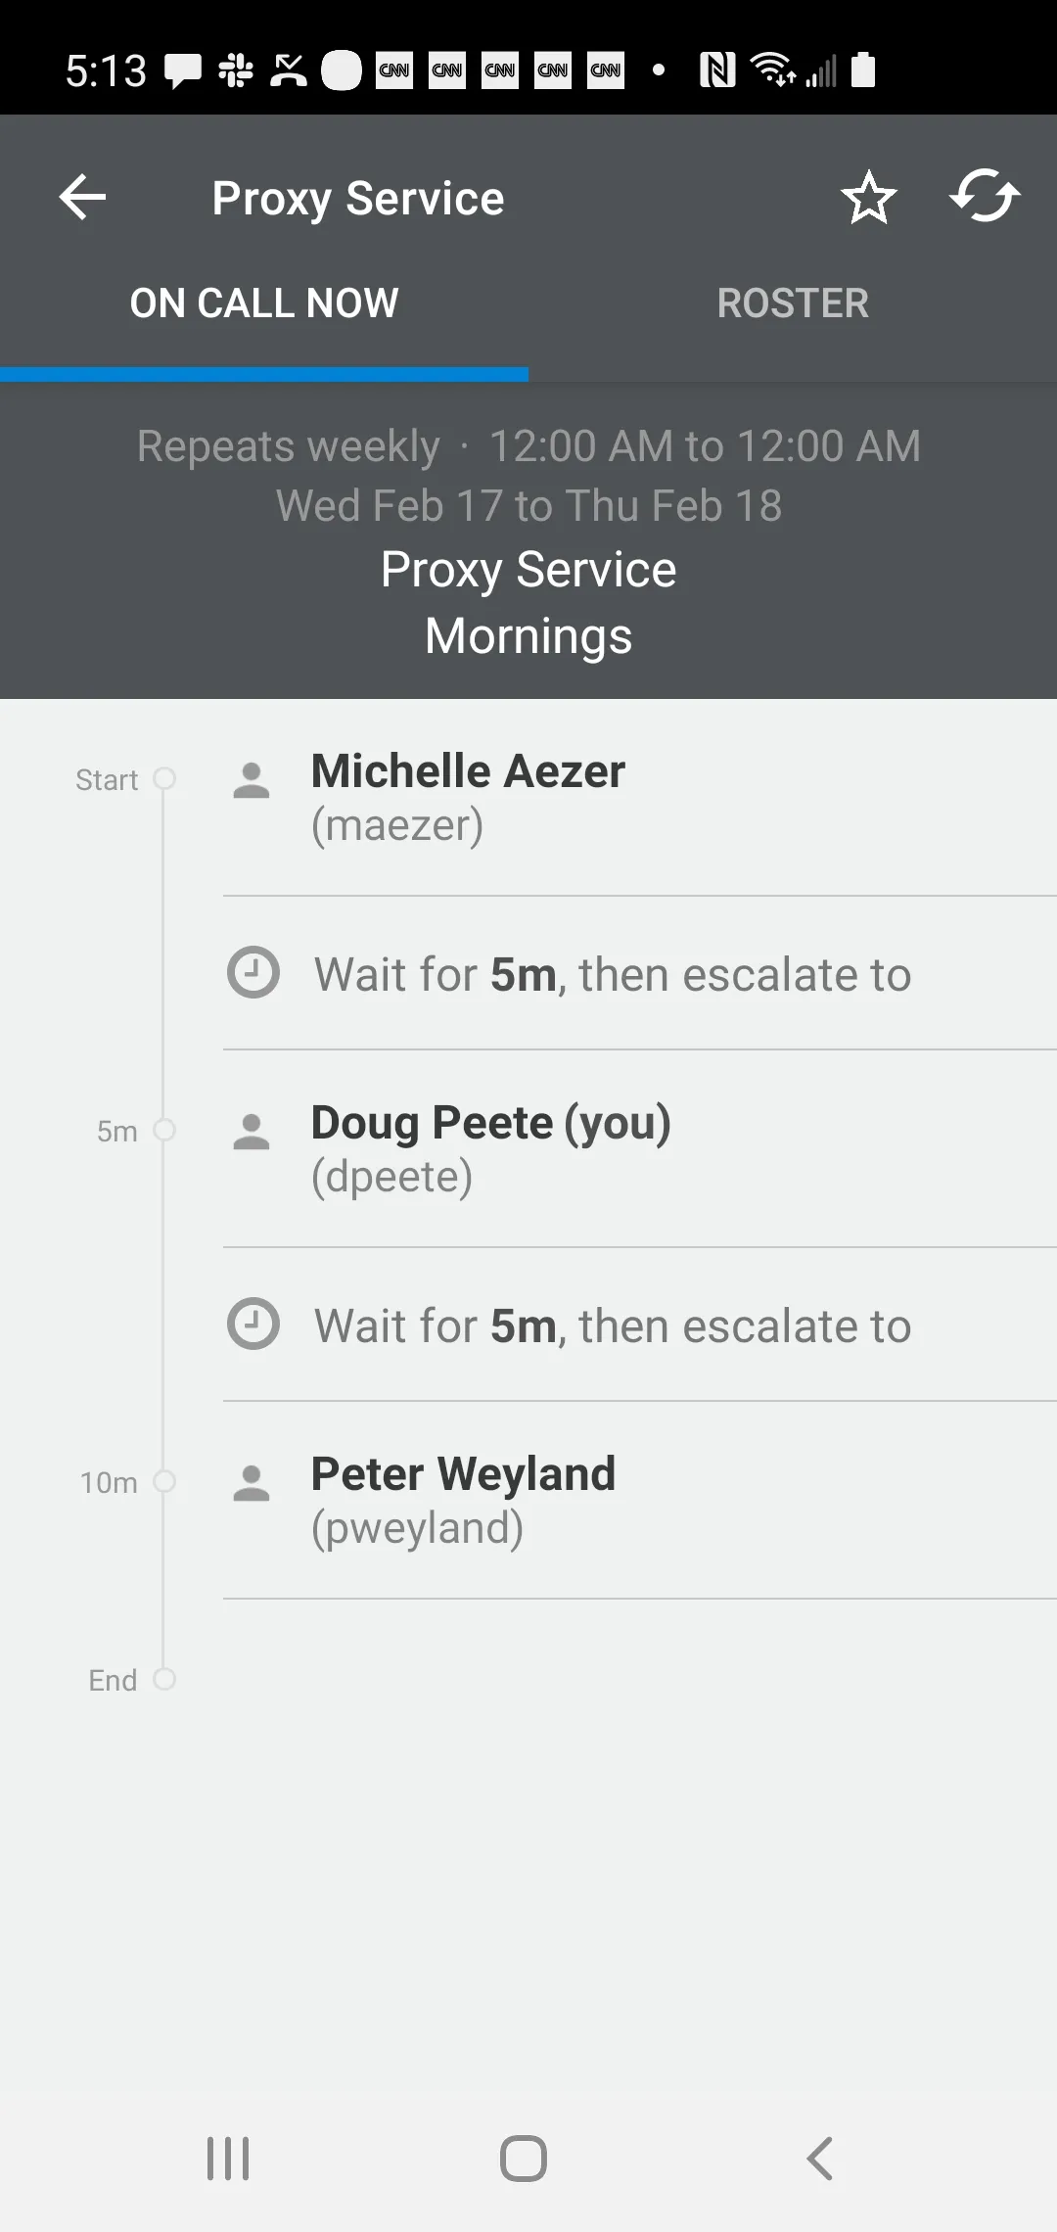Screen dimensions: 1057x2232
Task: Open Peter Weyland's contact entry
Action: click(463, 1500)
